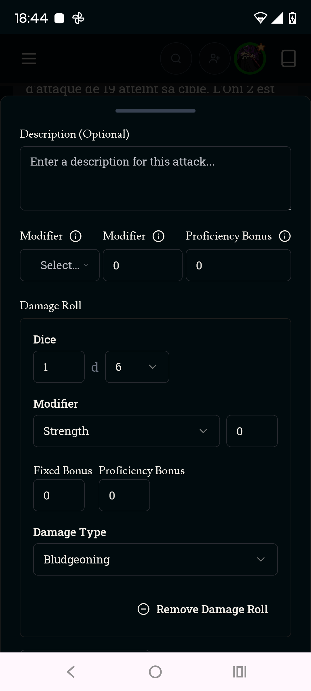
Task: Tap the search magnifier icon
Action: (x=176, y=58)
